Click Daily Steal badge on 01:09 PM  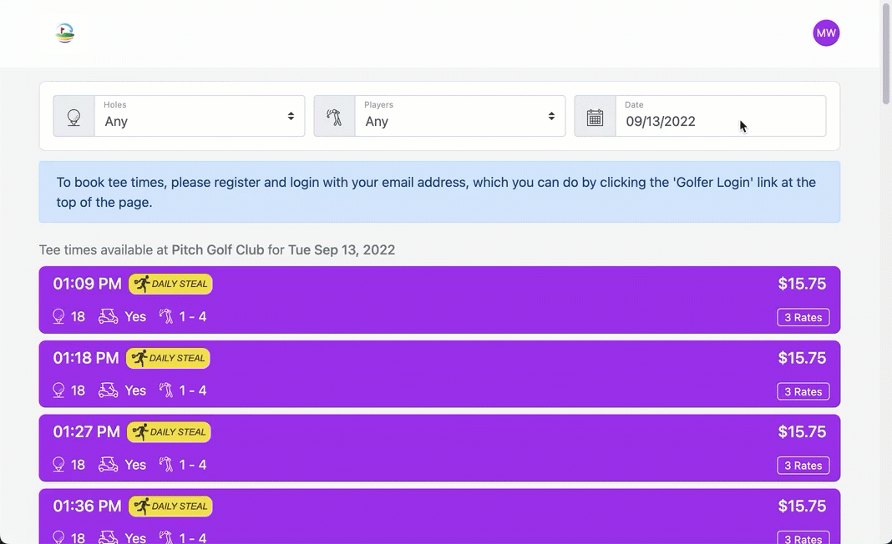[x=170, y=285]
